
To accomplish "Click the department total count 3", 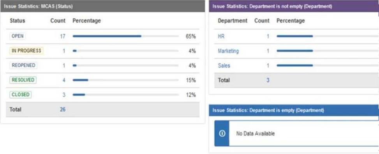I will click(268, 80).
